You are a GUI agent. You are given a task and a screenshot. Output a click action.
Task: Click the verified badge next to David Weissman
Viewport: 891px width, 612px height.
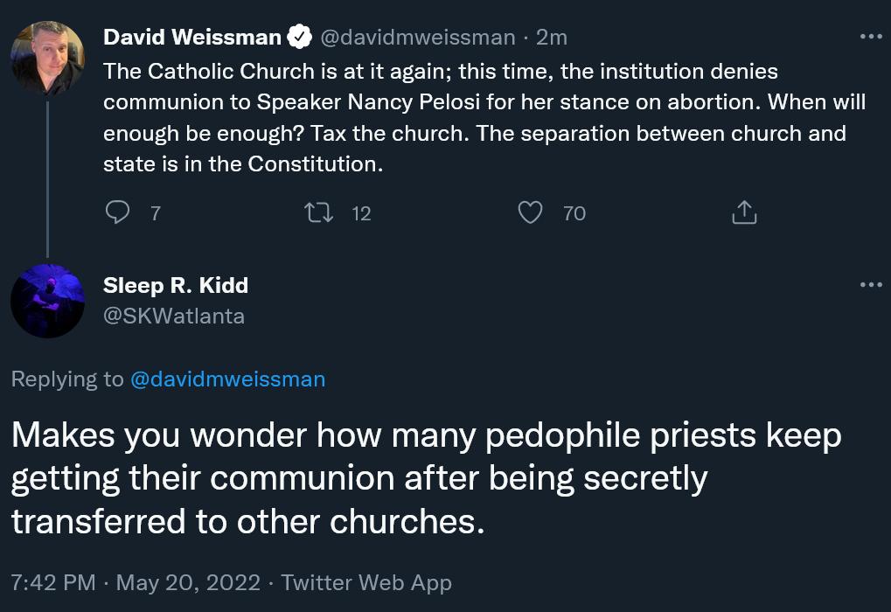tap(300, 37)
